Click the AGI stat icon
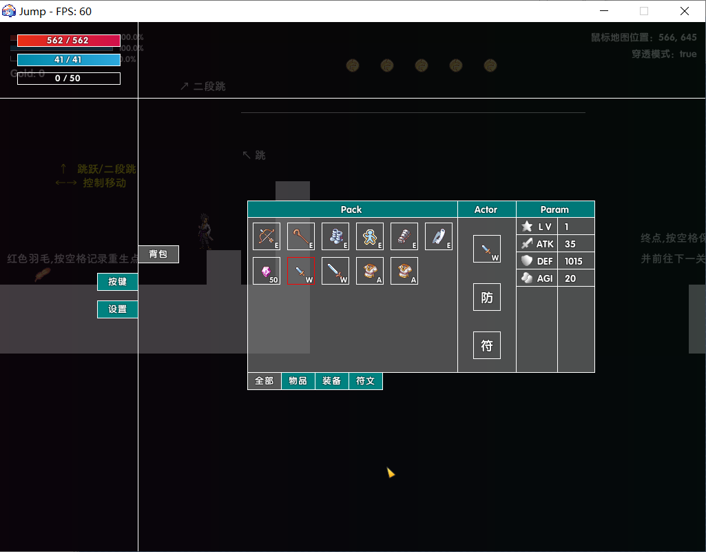Image resolution: width=706 pixels, height=552 pixels. (527, 278)
